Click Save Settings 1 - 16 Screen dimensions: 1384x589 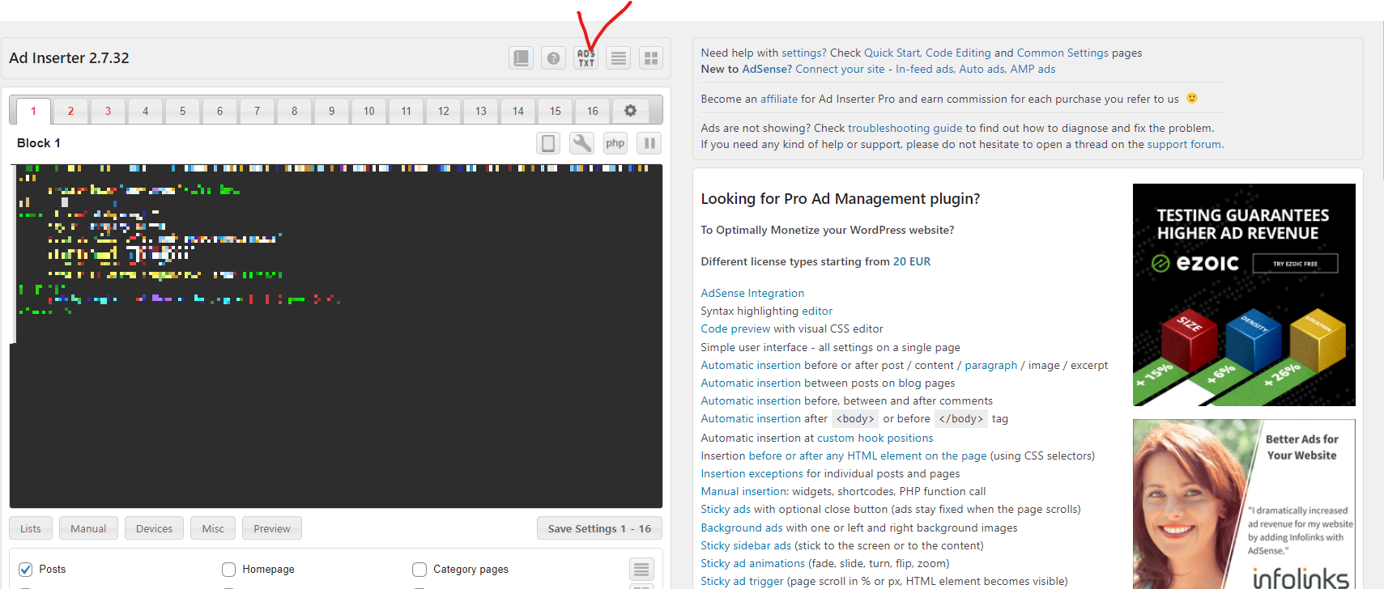[x=599, y=528]
